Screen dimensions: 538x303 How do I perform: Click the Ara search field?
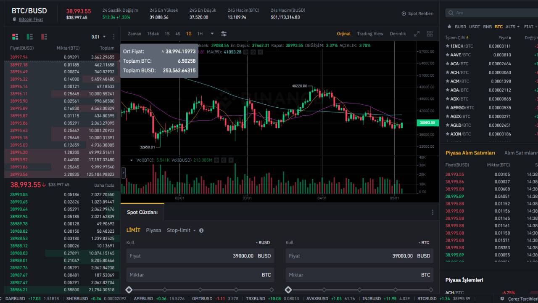click(x=492, y=13)
